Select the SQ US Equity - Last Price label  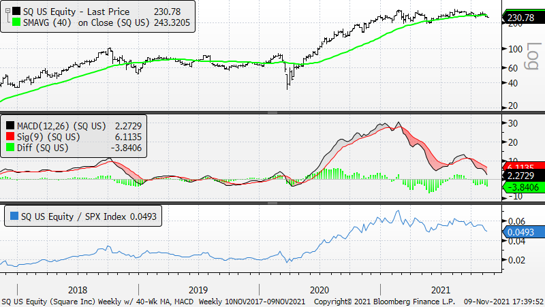76,12
